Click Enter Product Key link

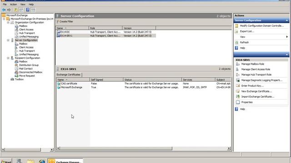pos(252,86)
